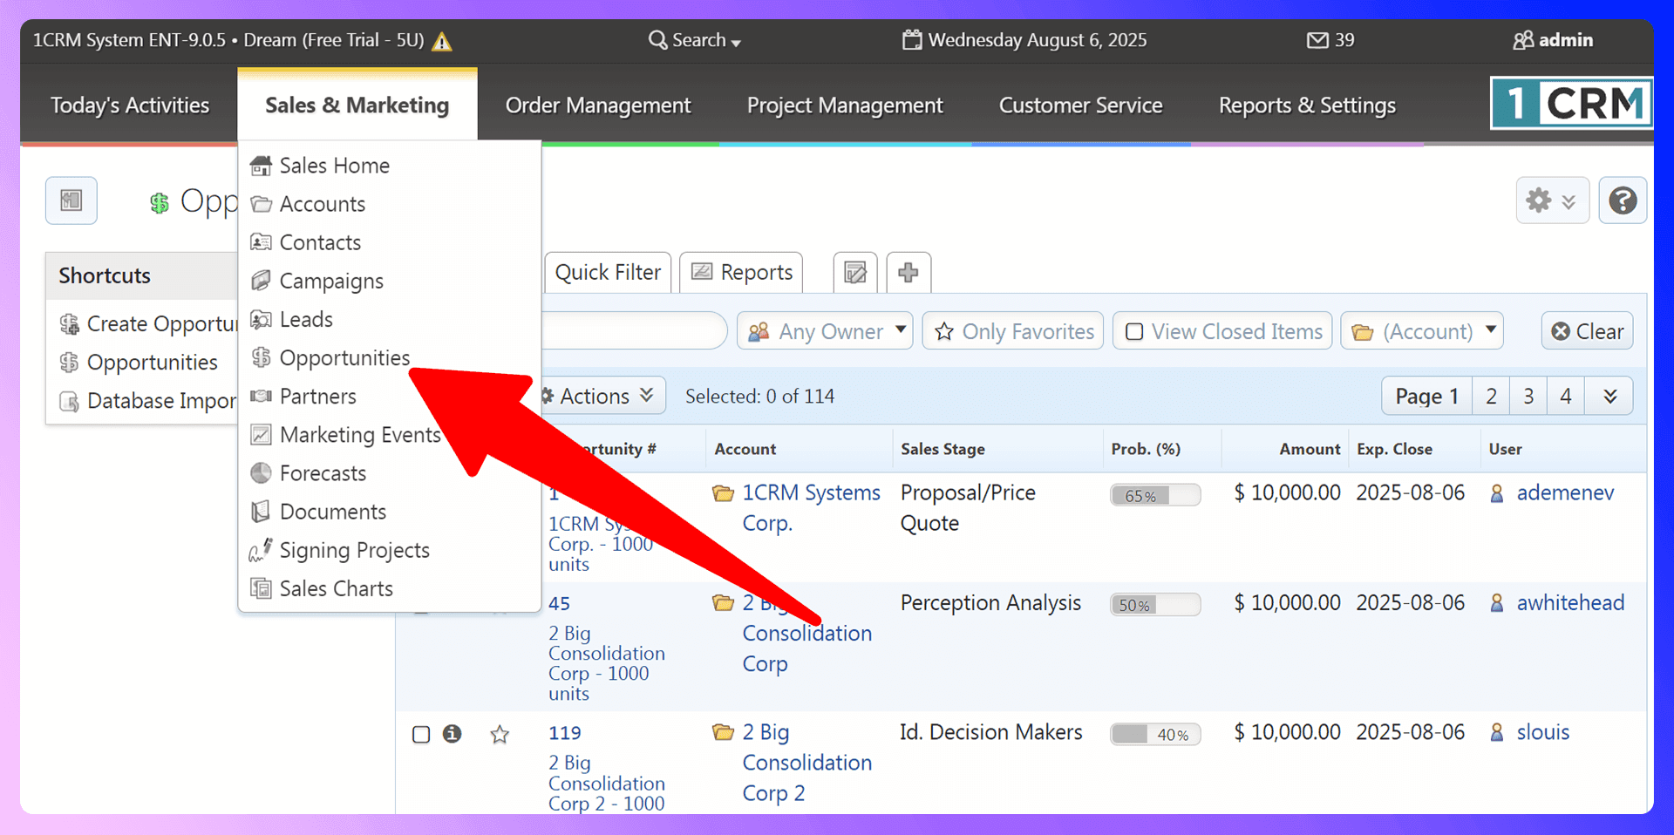
Task: Click the plus add tab icon
Action: click(908, 273)
